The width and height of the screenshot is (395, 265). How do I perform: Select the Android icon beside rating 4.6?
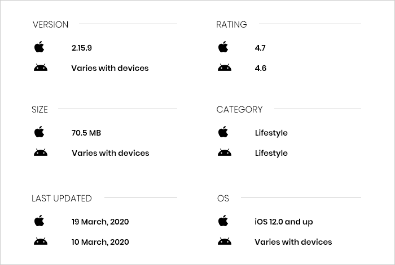coord(225,68)
